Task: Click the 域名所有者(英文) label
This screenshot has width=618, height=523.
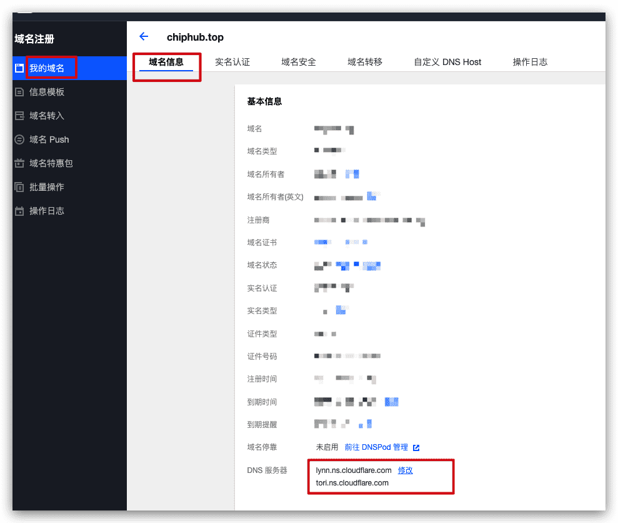Action: point(276,196)
